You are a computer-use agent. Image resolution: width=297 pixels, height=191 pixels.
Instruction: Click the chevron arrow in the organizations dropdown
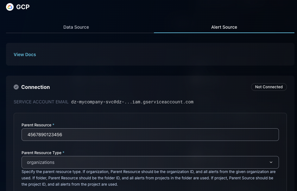pos(271,162)
